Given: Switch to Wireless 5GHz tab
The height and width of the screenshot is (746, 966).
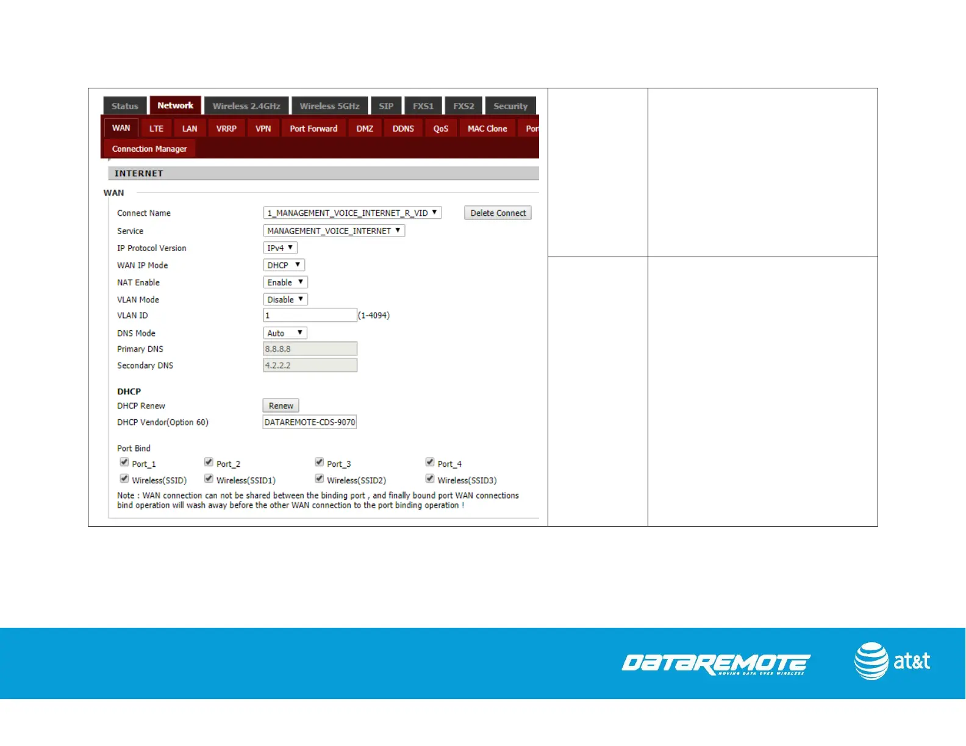Looking at the screenshot, I should [329, 106].
